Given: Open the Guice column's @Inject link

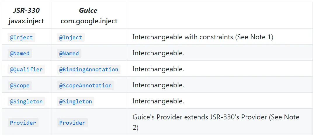Looking at the screenshot, I should click(x=71, y=38).
